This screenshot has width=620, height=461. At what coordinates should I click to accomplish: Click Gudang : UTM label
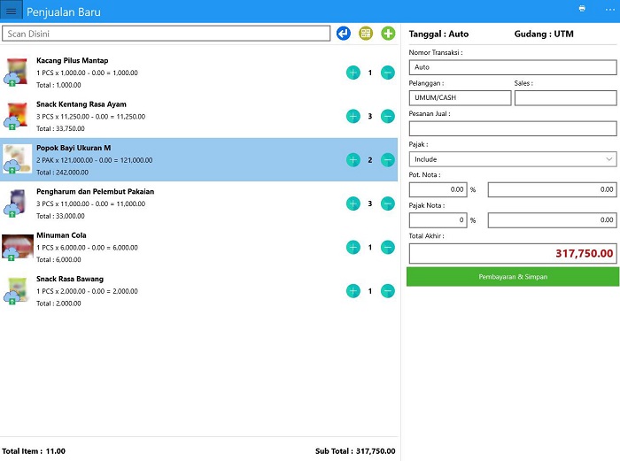[x=544, y=34]
